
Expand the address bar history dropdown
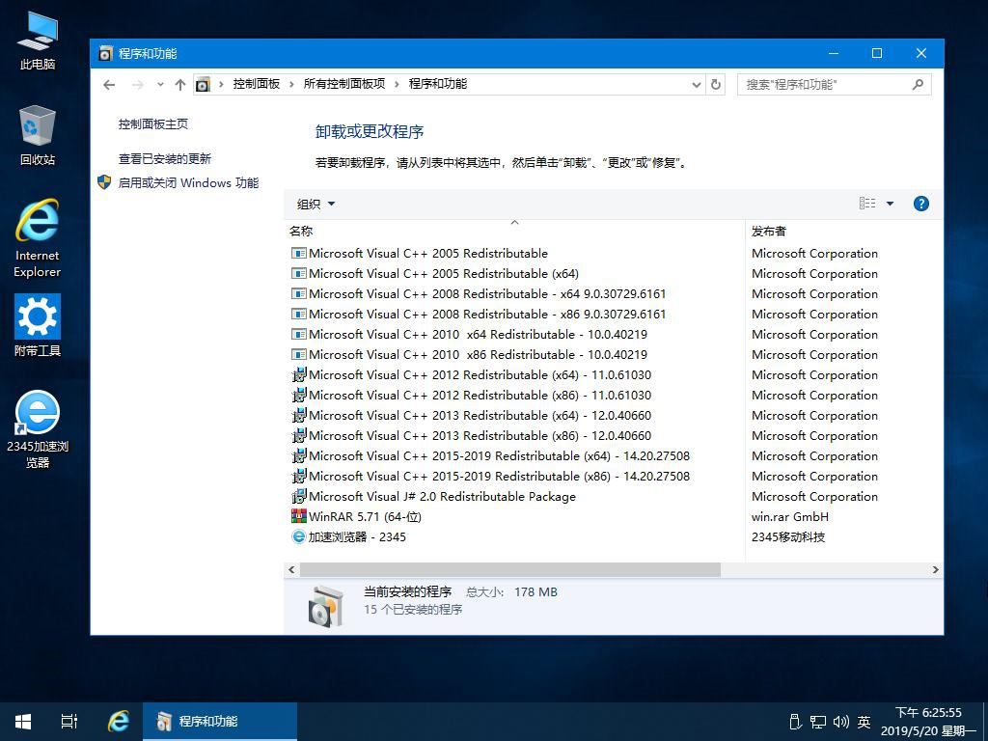[x=697, y=85]
